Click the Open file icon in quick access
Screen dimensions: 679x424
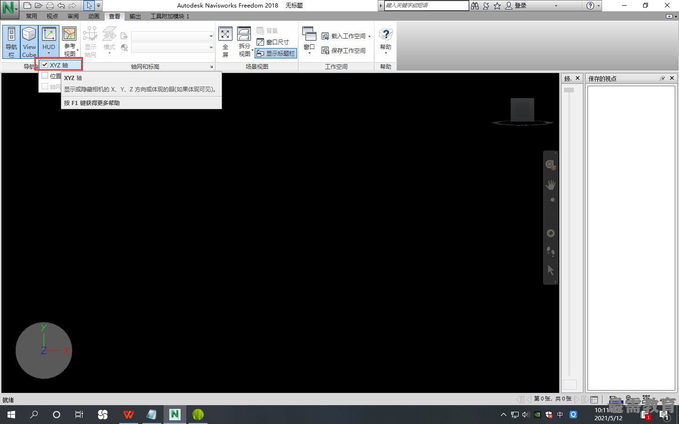pos(39,6)
